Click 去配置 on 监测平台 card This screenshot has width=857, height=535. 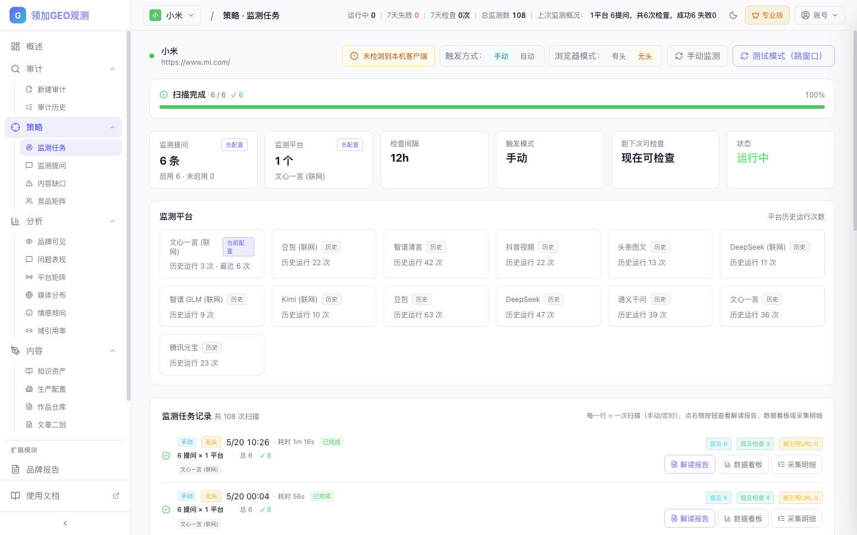click(350, 144)
